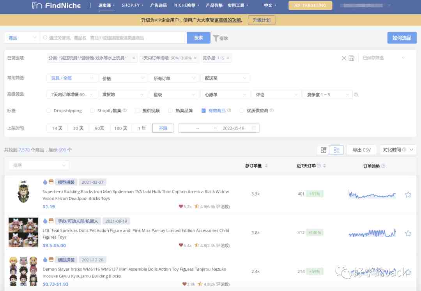Select 30 天 listing time
421x291 pixels.
tap(78, 128)
